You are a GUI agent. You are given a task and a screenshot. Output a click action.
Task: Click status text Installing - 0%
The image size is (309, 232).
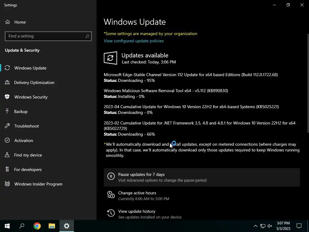(131, 96)
